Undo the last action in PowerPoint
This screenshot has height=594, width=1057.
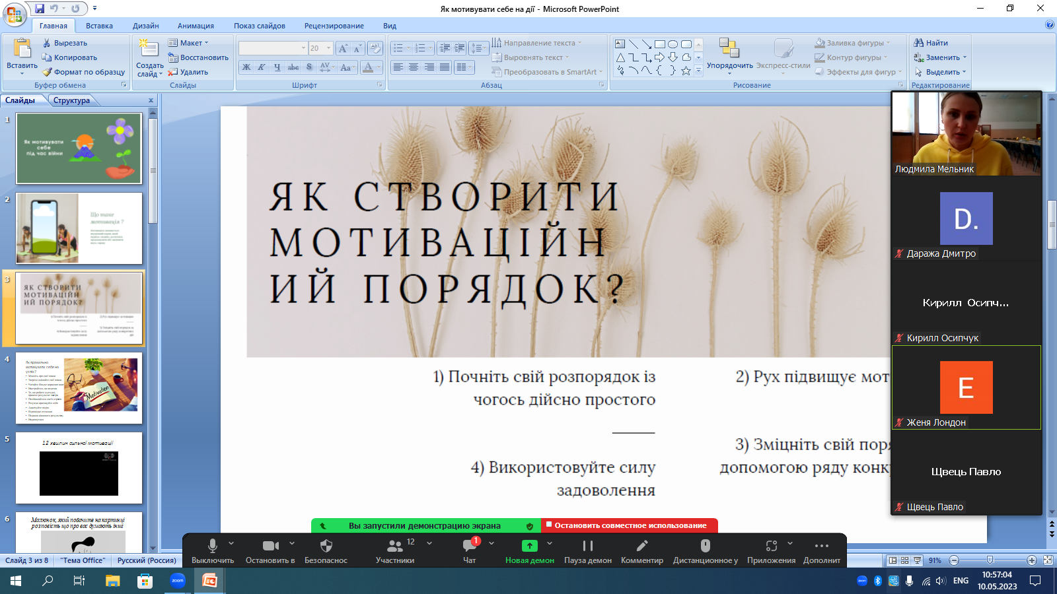54,9
